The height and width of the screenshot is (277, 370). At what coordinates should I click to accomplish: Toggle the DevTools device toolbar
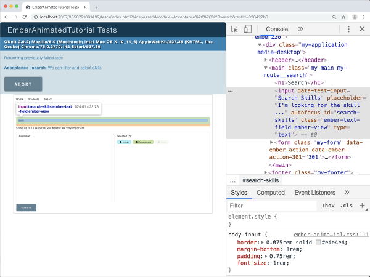247,29
